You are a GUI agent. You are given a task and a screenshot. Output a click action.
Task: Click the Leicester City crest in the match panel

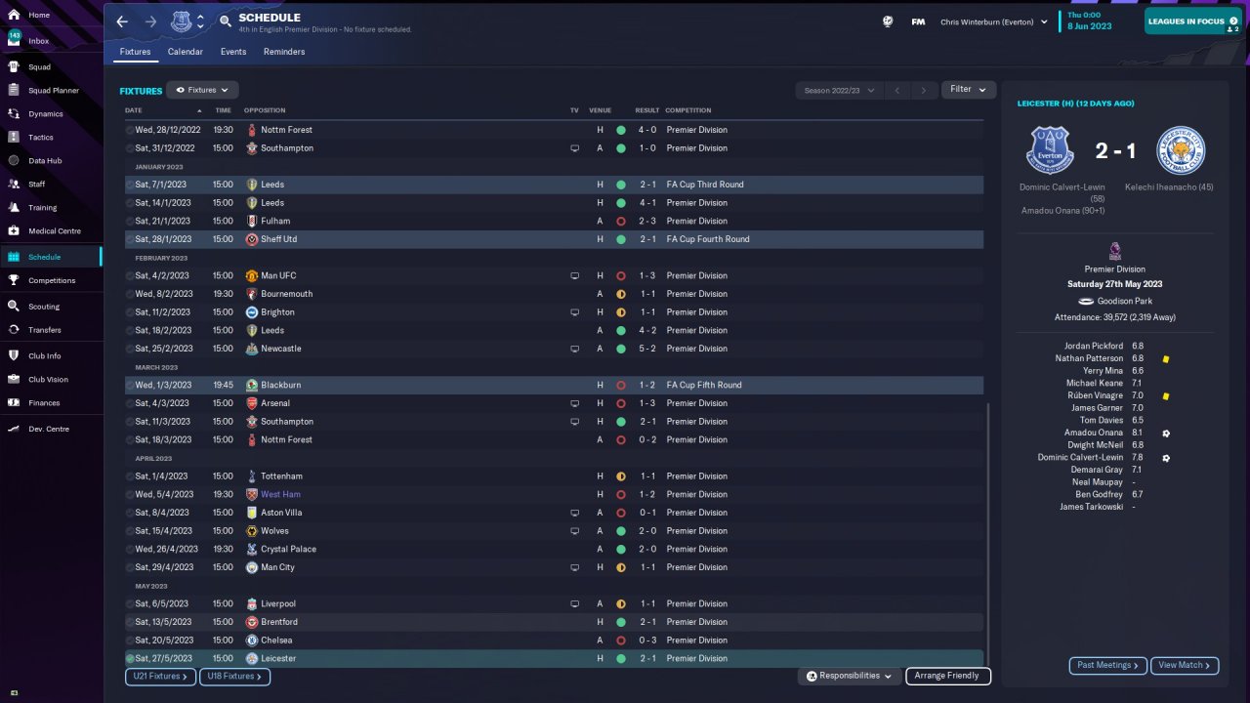(x=1181, y=150)
